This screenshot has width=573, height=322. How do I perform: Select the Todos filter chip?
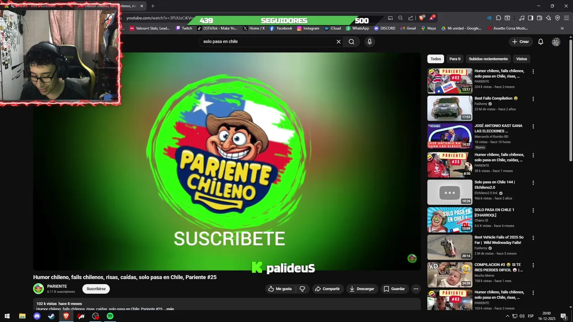pos(436,59)
